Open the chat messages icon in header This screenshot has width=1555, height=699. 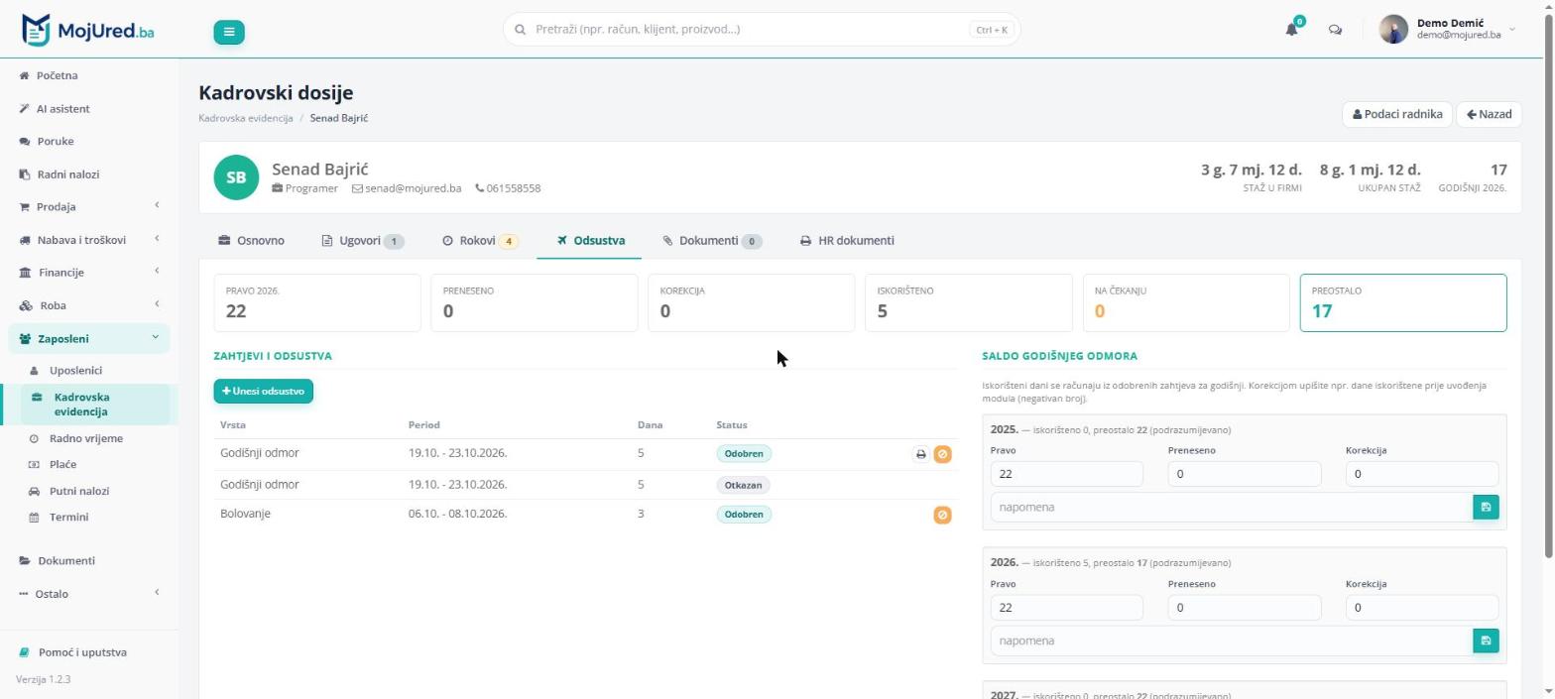[1335, 30]
